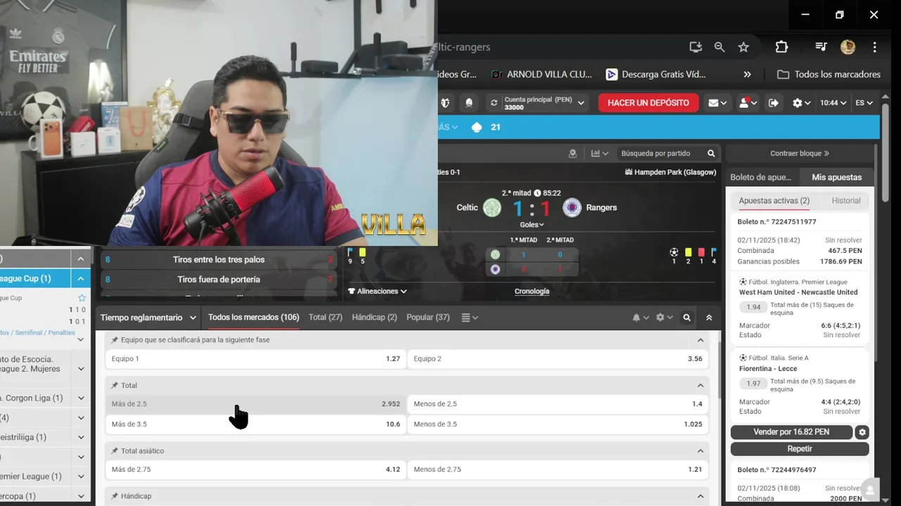Select the Todos los mercados (106) tab
Viewport: 901px width, 506px height.
click(x=253, y=318)
